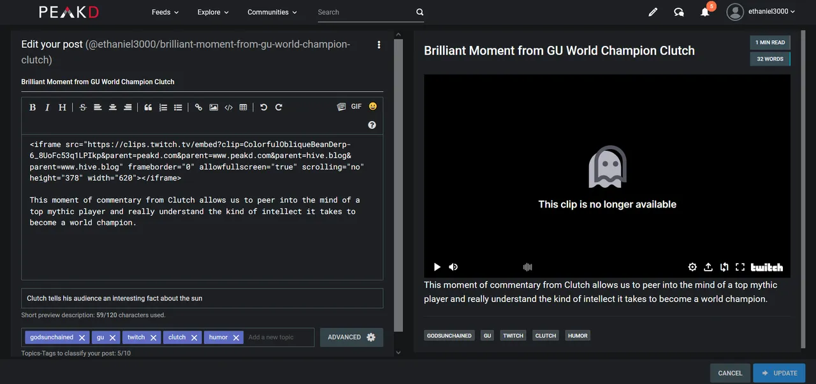816x384 pixels.
Task: Click the editor scrollbar down arrow
Action: pos(398,352)
